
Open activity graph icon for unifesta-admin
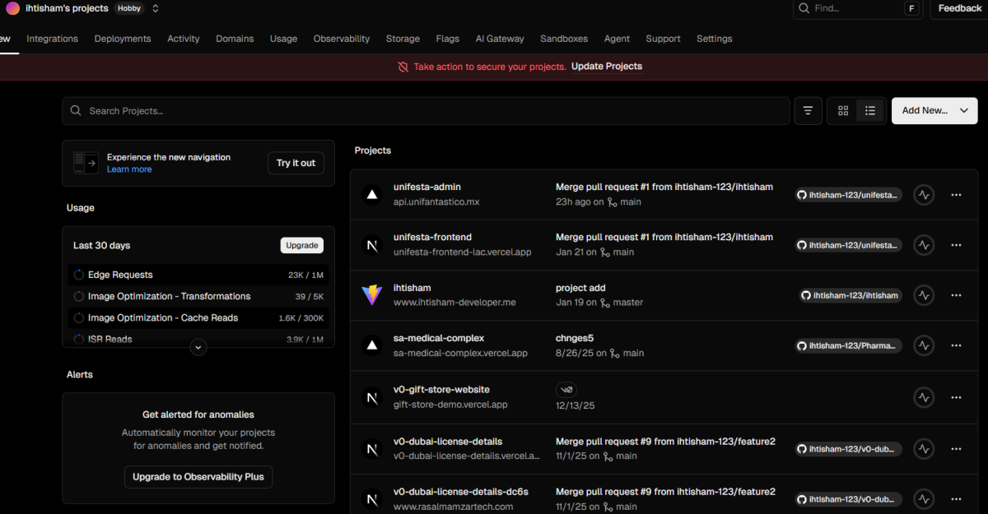click(x=924, y=195)
